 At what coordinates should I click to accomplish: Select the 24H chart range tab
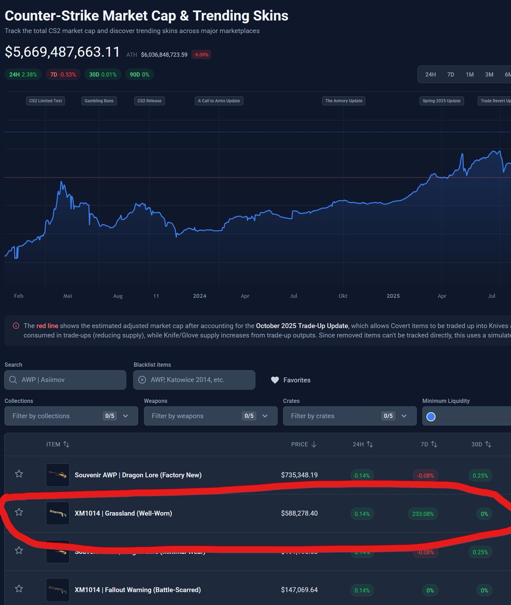coord(430,75)
